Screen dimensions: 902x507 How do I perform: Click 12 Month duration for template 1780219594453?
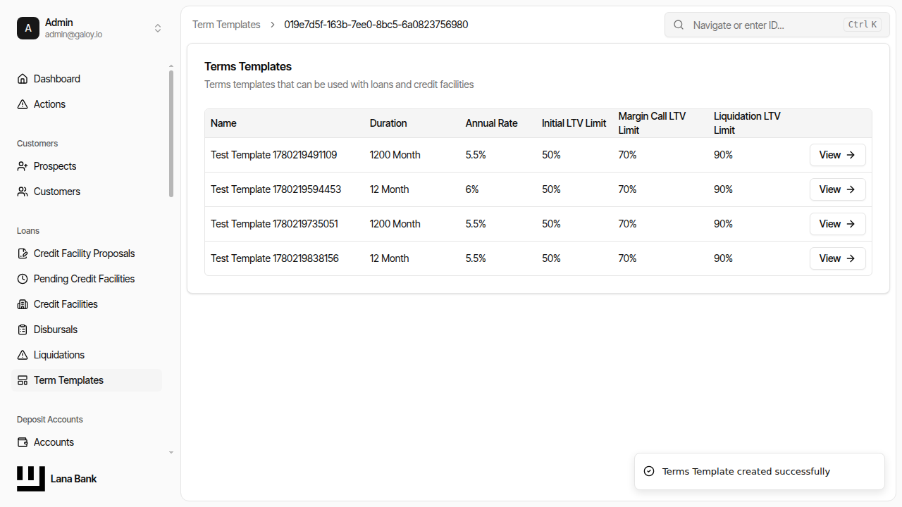pos(389,189)
